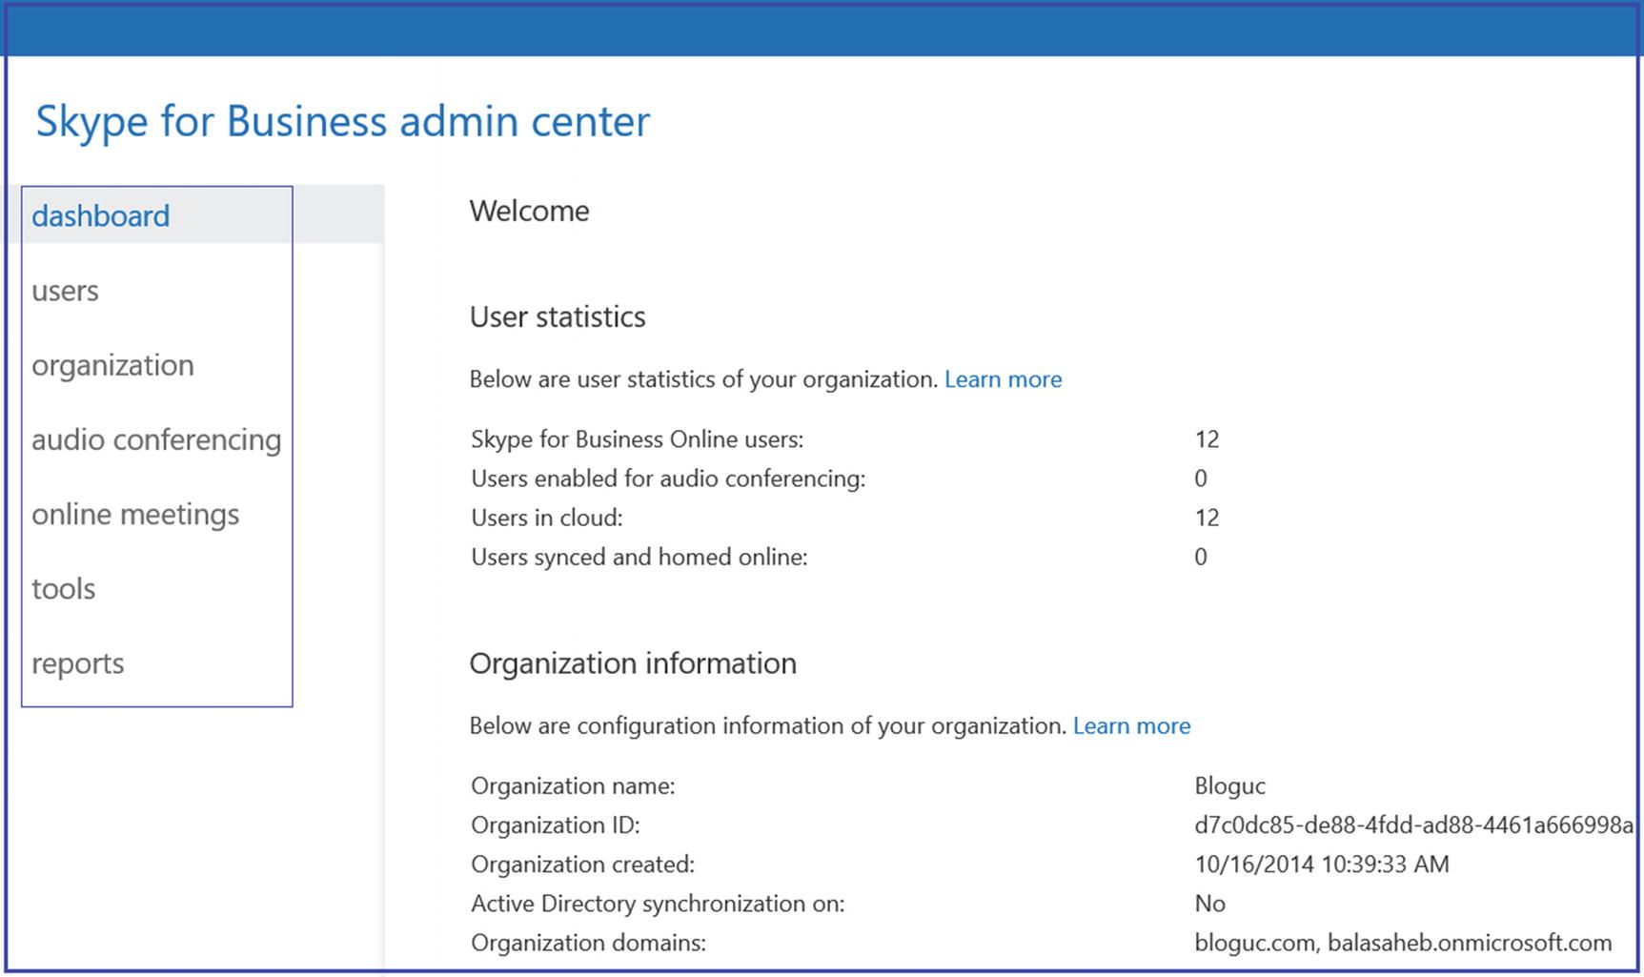1644x977 pixels.
Task: Click Learn more under Organization information
Action: pos(1131,726)
